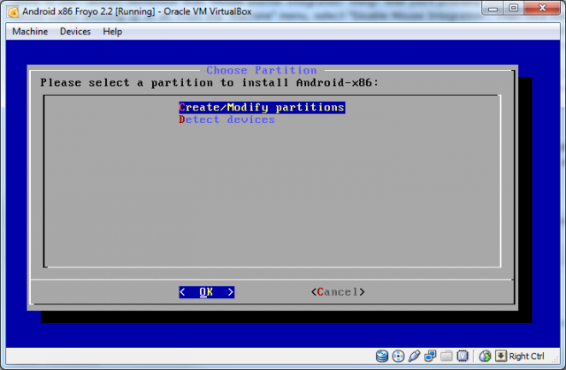Screen dimensions: 566x370
Task: Click the window resize grip in status bar
Action: pyautogui.click(x=555, y=359)
